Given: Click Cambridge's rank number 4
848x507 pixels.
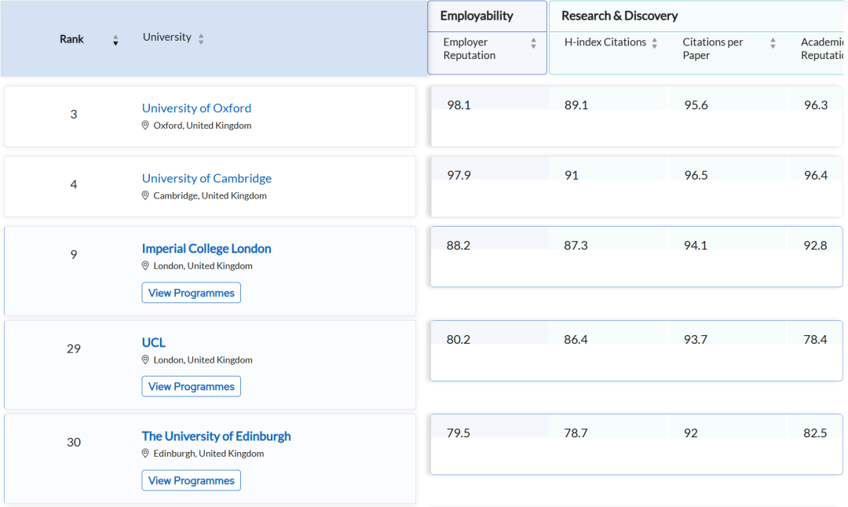Looking at the screenshot, I should (x=74, y=185).
